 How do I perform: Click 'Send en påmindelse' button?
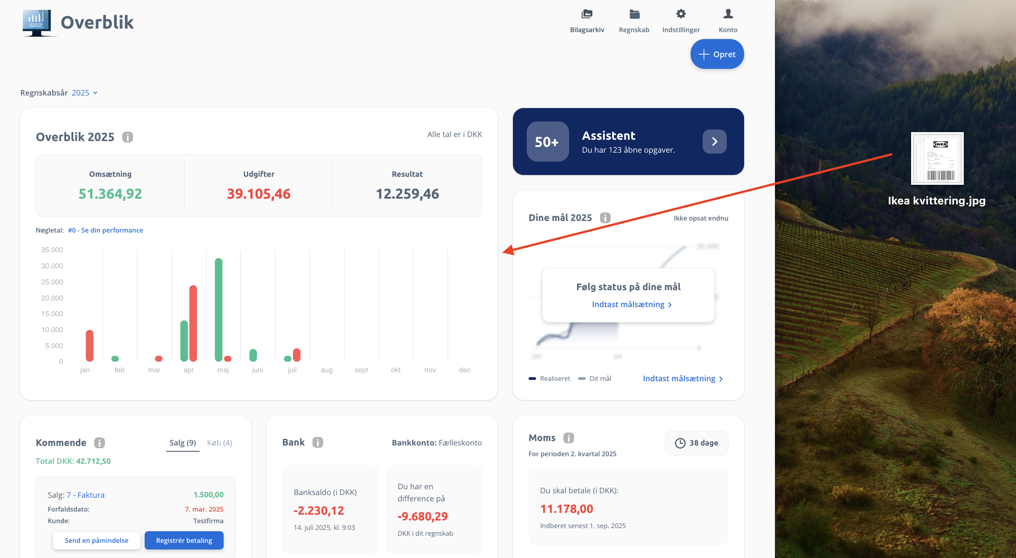[96, 540]
